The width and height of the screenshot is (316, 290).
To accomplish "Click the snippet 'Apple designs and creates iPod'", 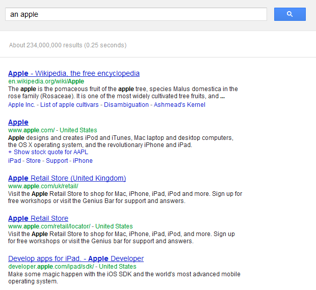I will click(x=121, y=141).
